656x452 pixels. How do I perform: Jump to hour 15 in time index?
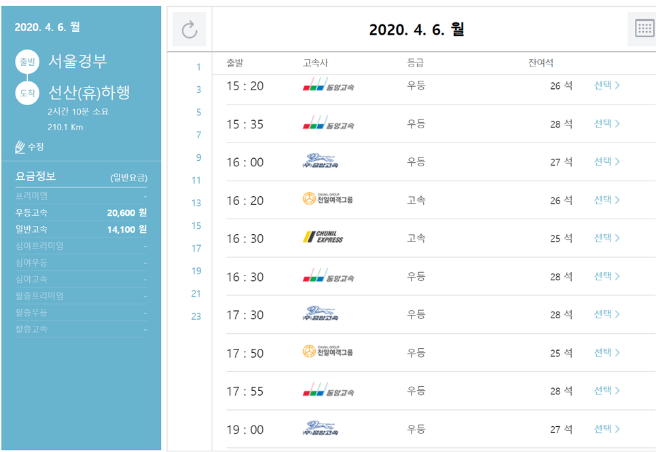click(196, 226)
